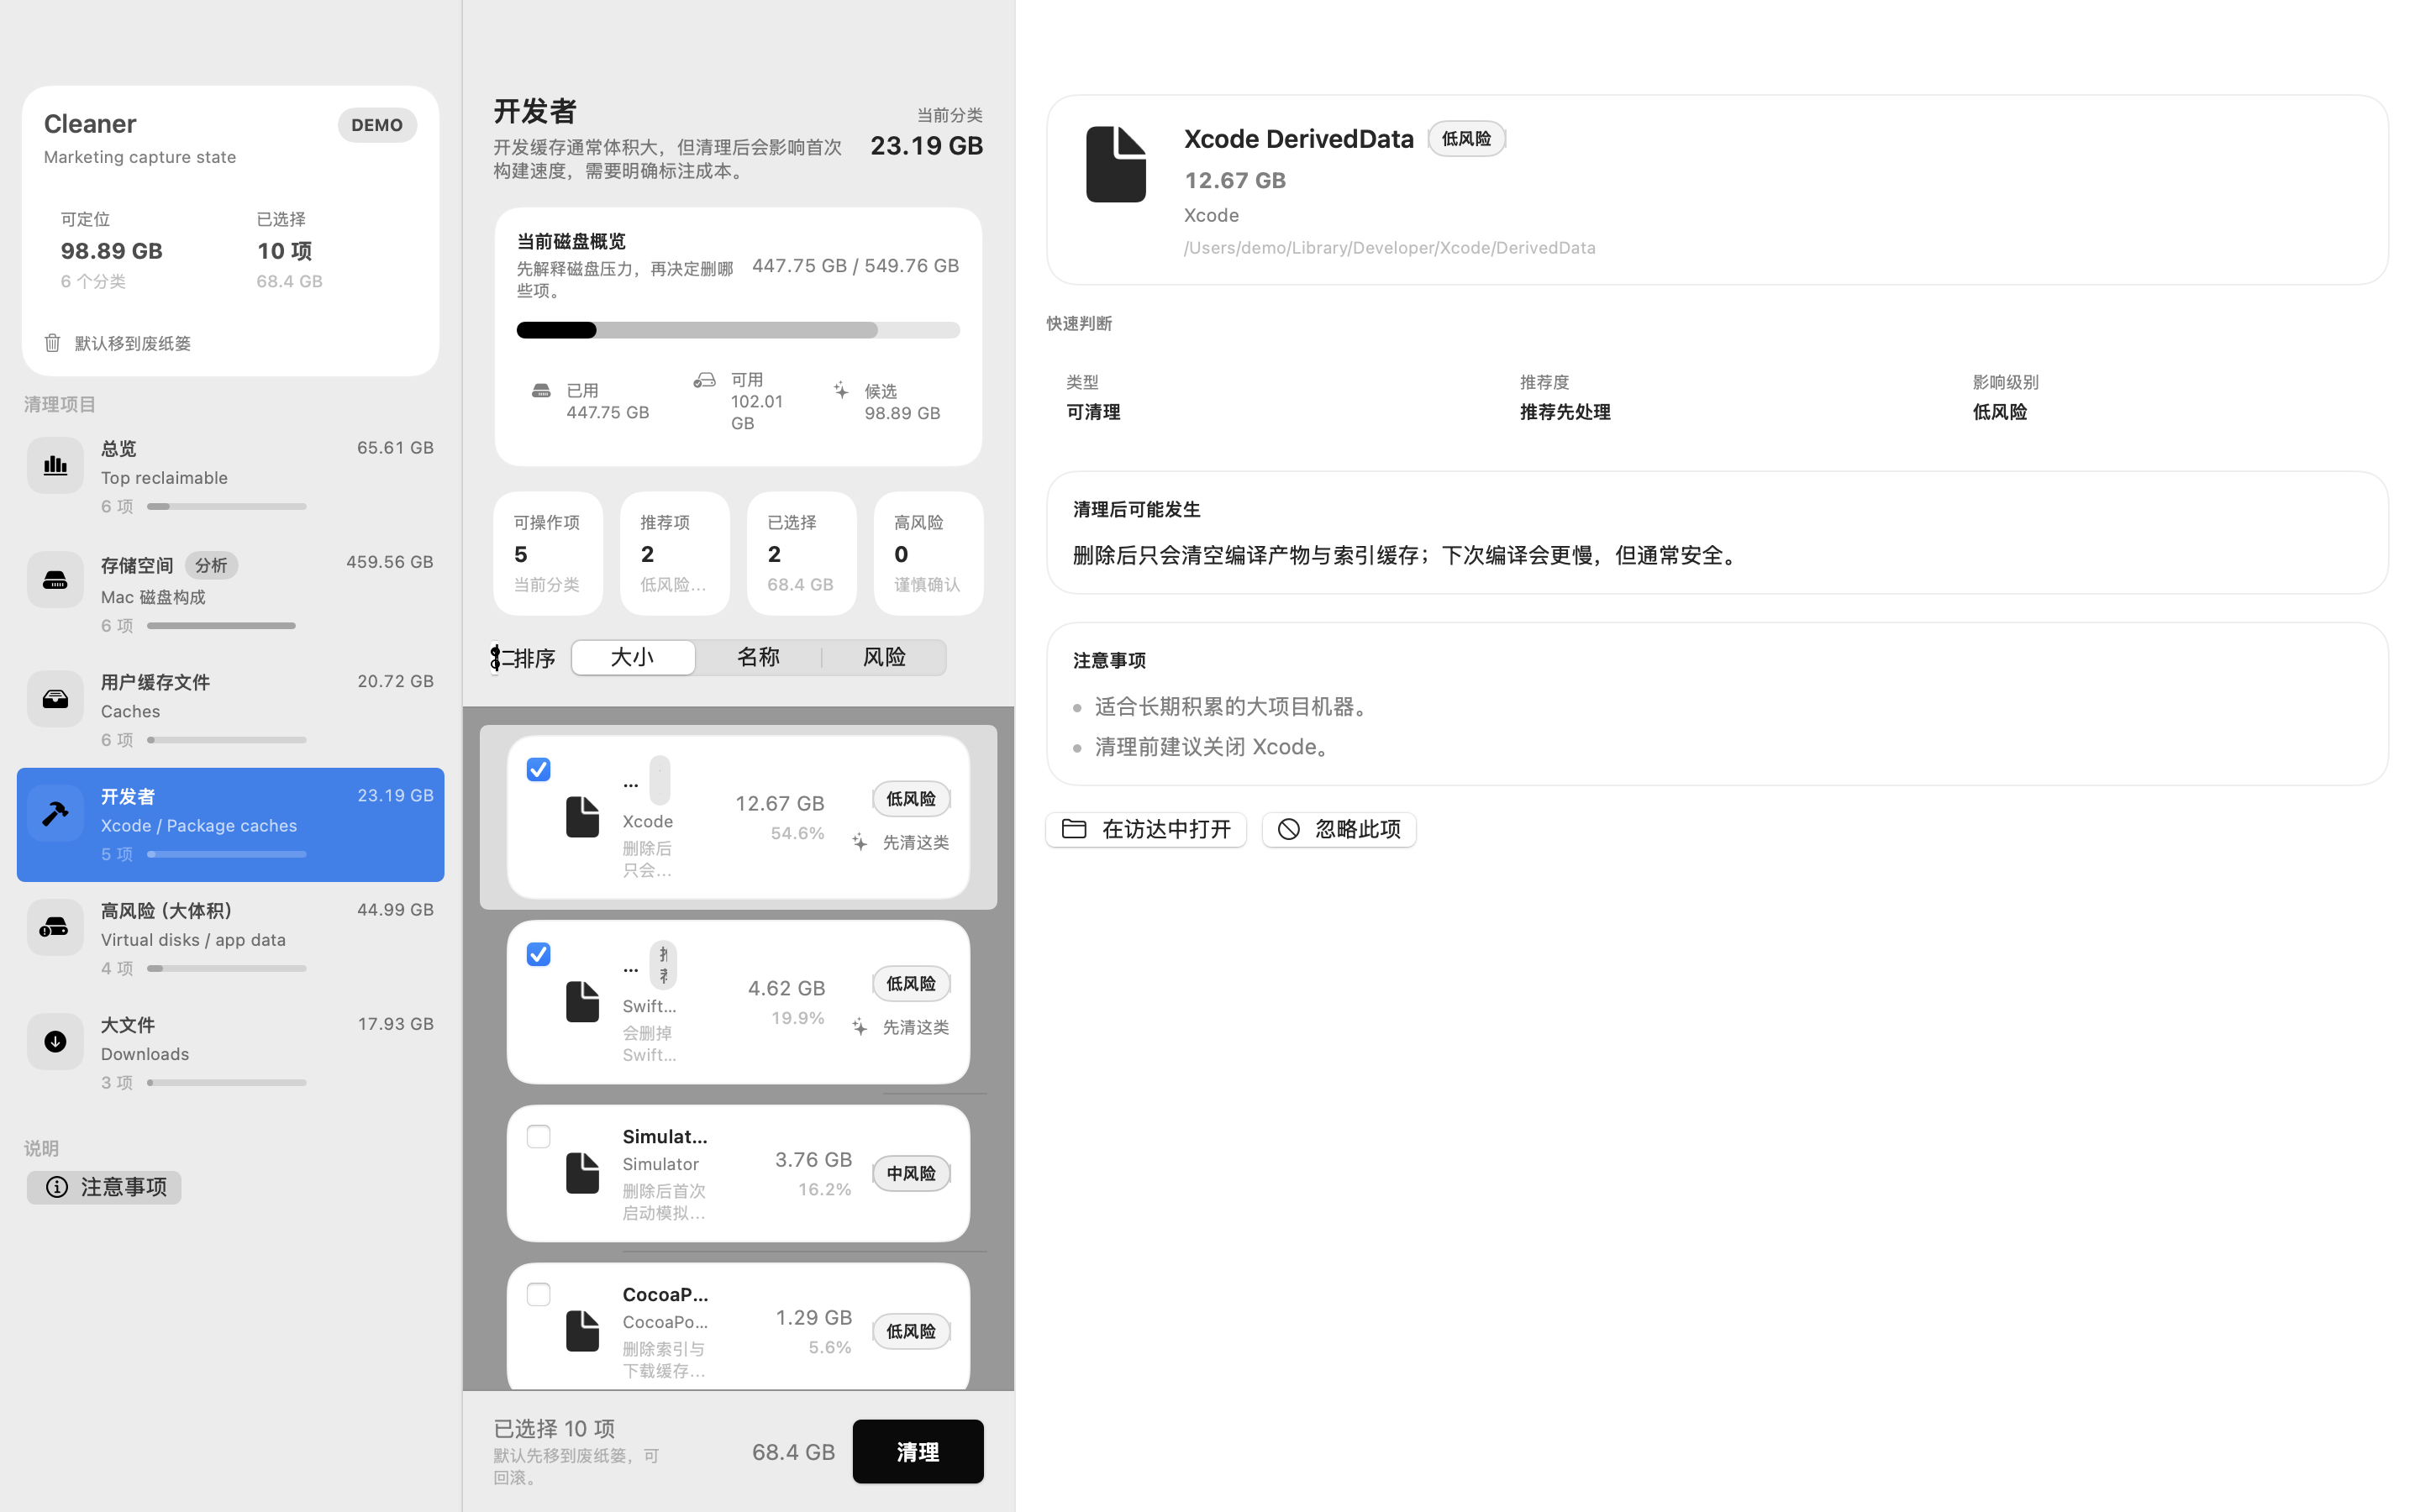Check the Simulator 3.76 GB checkbox
Viewport: 2420px width, 1512px height.
coord(538,1137)
